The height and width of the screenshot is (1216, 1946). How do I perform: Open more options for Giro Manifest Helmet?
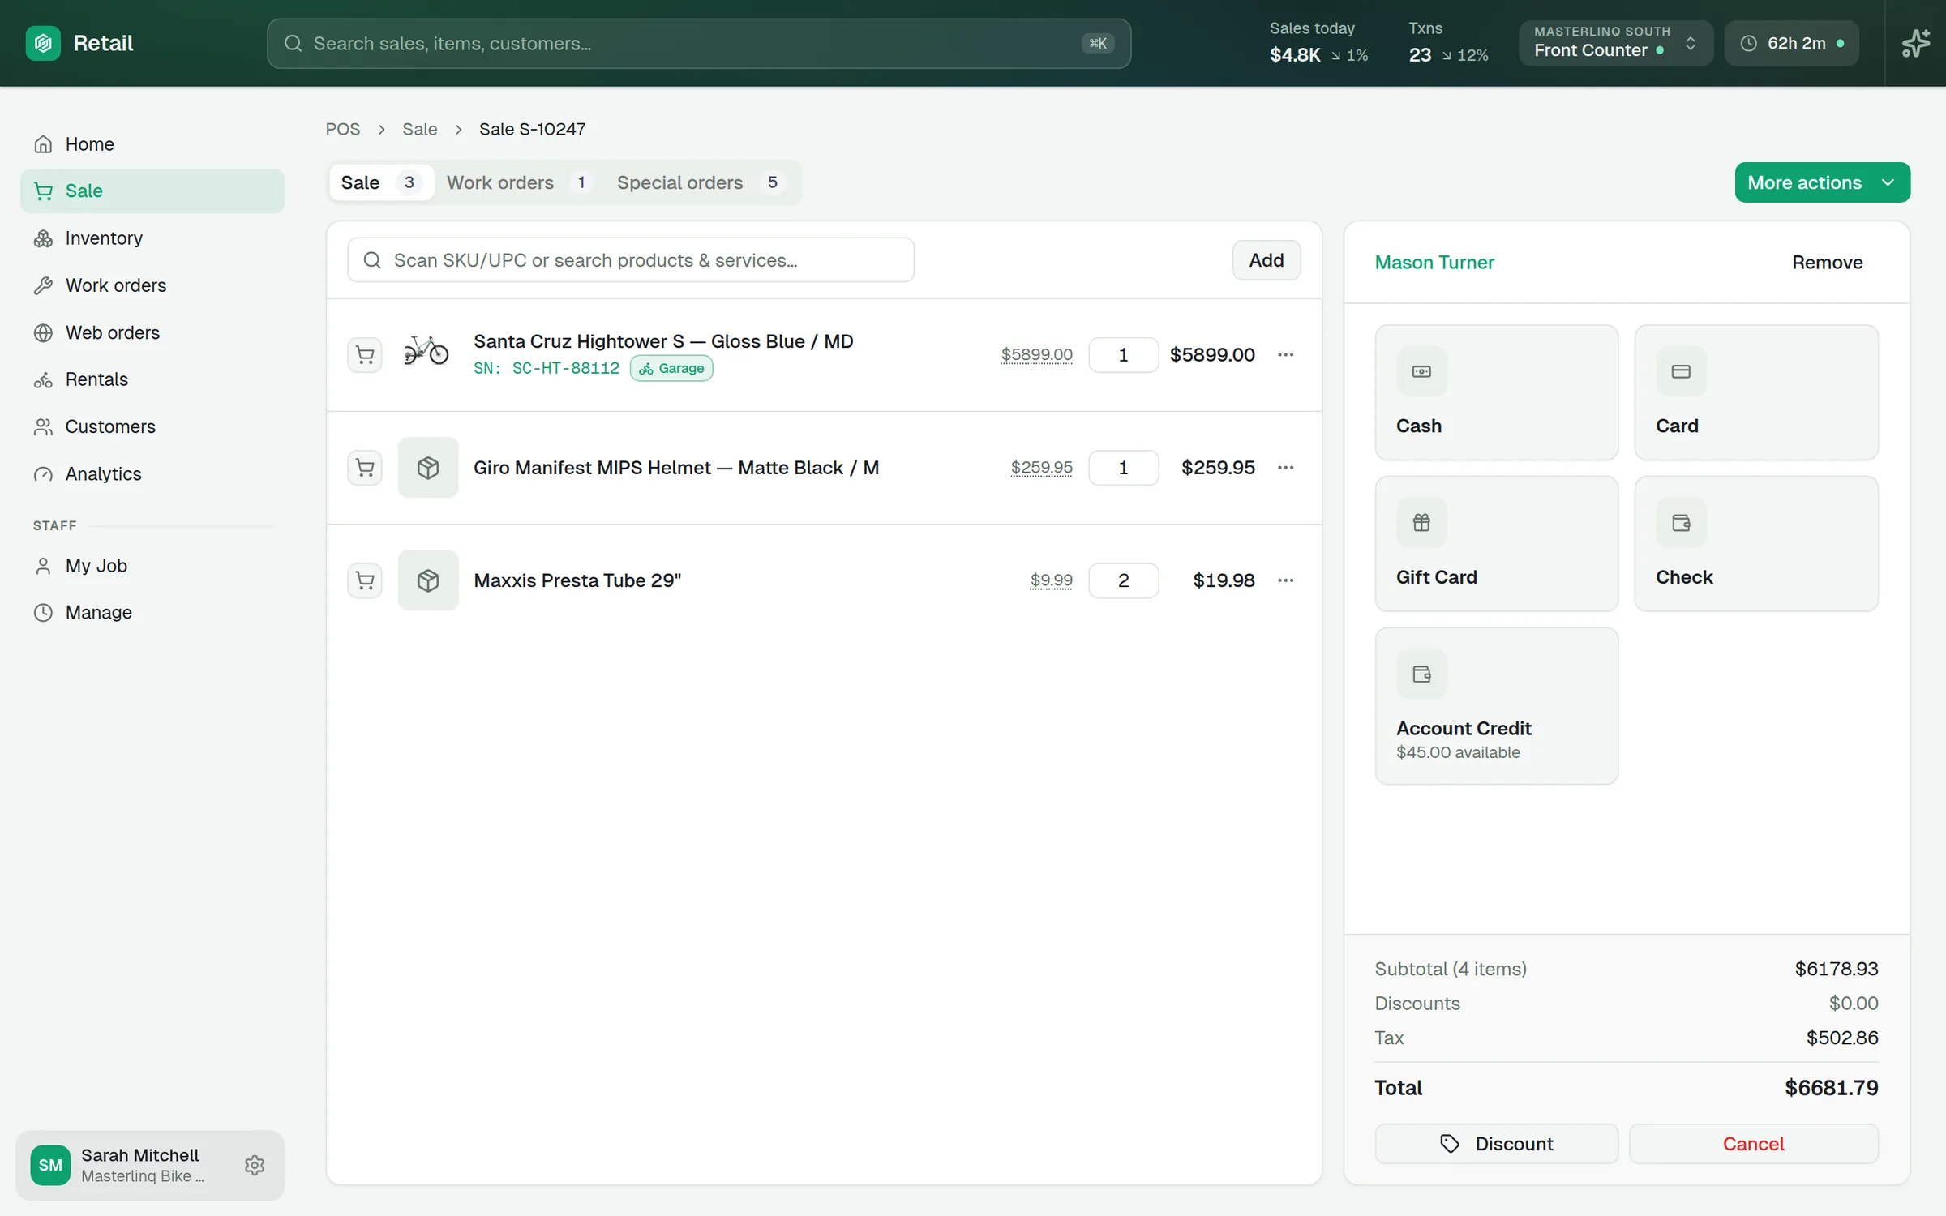1286,468
